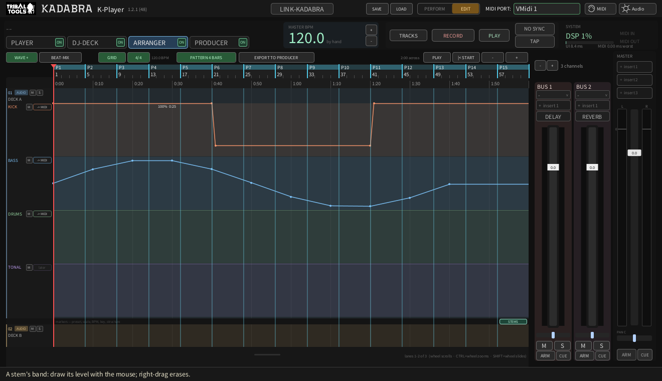Image resolution: width=662 pixels, height=381 pixels.
Task: Send the KICK stem to MIDI
Action: click(x=42, y=107)
